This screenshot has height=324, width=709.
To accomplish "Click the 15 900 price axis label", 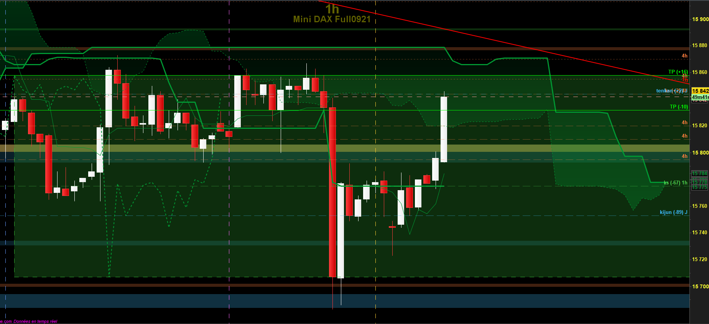I will coord(700,19).
